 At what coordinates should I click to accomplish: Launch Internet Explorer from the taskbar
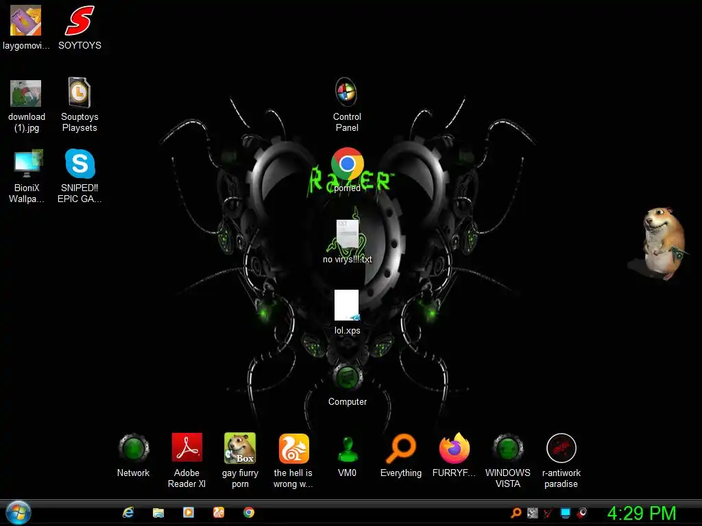(x=128, y=512)
